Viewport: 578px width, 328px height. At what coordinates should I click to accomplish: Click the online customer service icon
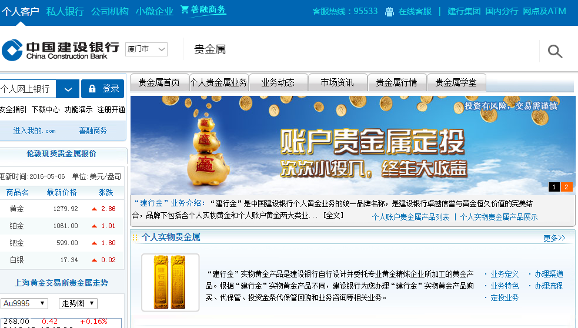point(389,12)
